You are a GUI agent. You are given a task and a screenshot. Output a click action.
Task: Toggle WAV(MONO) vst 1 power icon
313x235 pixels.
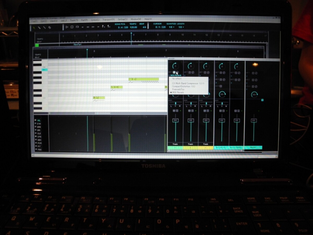point(221,73)
